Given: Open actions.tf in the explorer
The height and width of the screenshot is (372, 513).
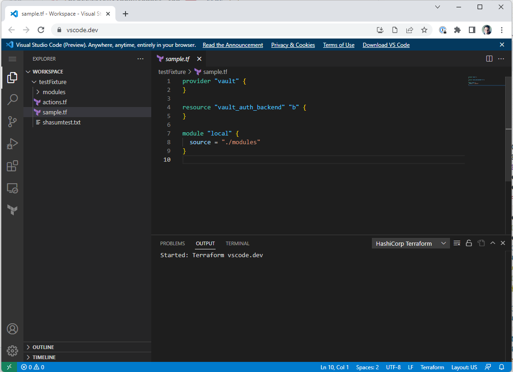Looking at the screenshot, I should [x=87, y=102].
